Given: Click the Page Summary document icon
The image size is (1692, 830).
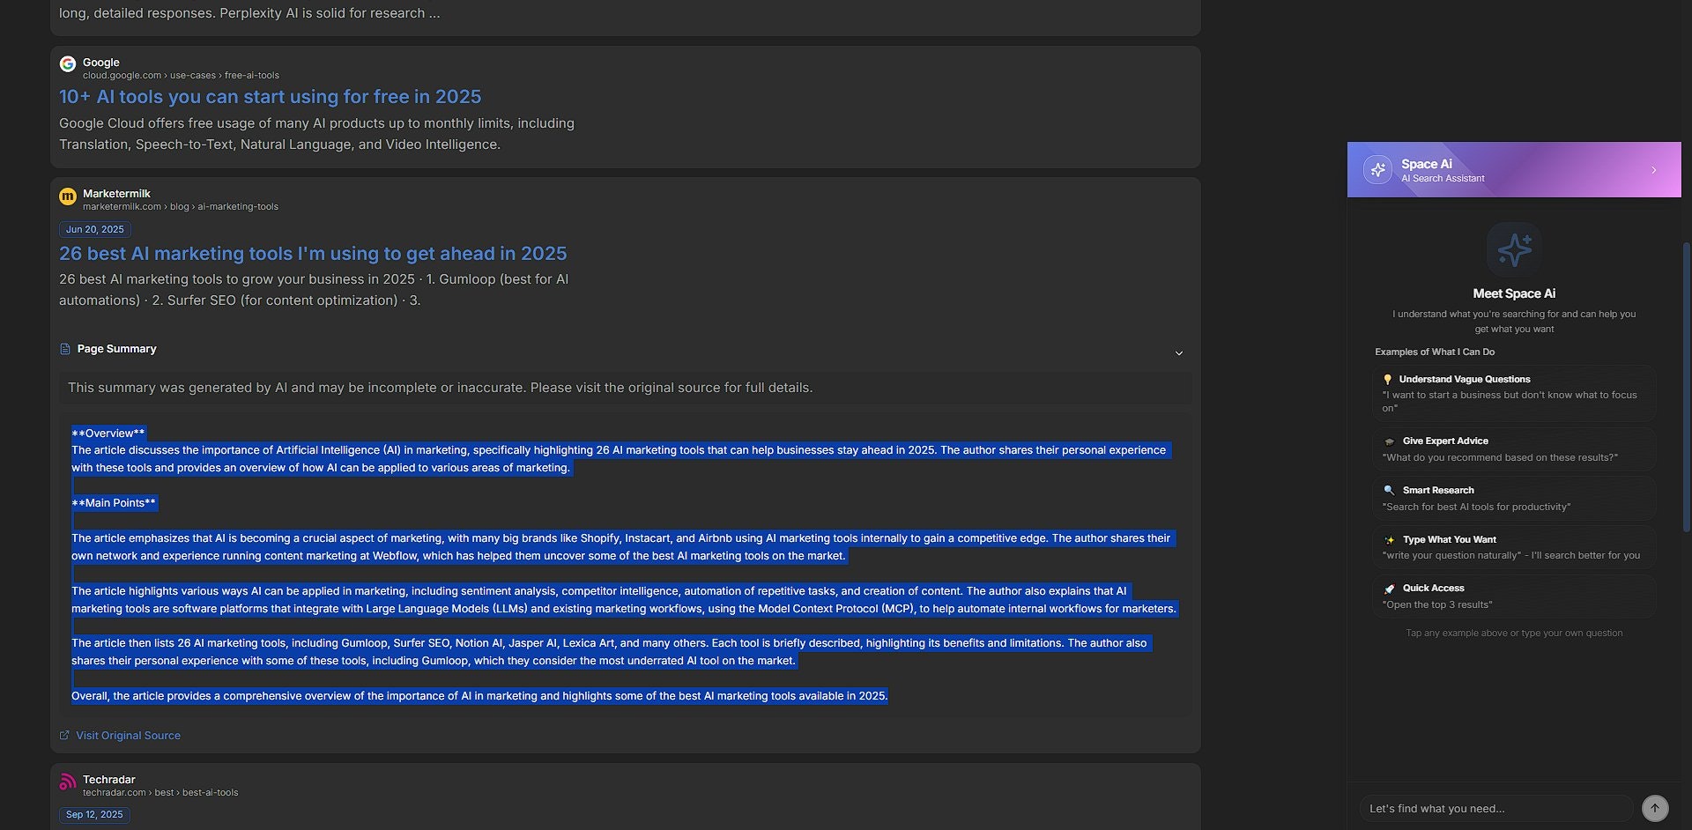Looking at the screenshot, I should (64, 349).
